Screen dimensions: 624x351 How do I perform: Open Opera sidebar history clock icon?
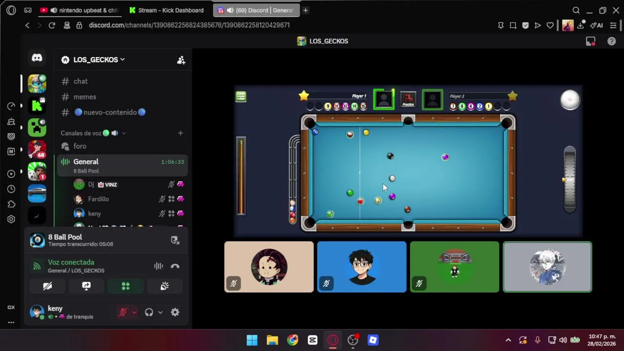(x=11, y=189)
